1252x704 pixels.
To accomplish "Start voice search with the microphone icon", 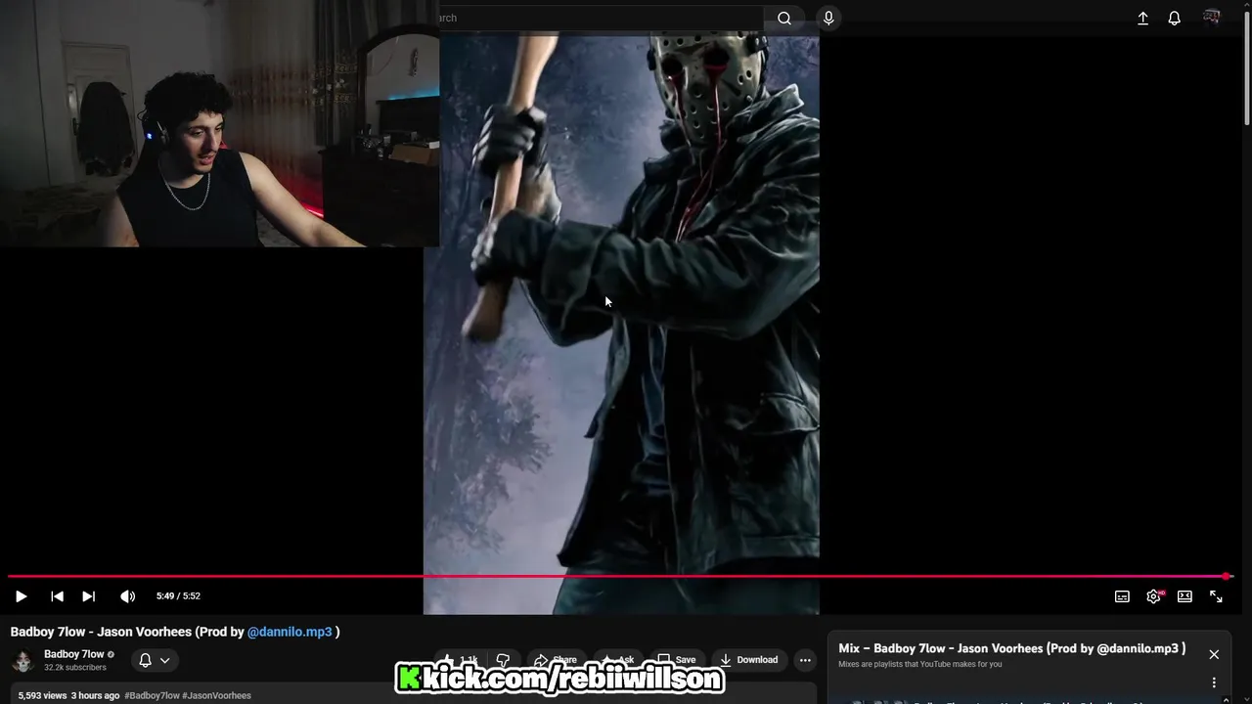I will (828, 18).
